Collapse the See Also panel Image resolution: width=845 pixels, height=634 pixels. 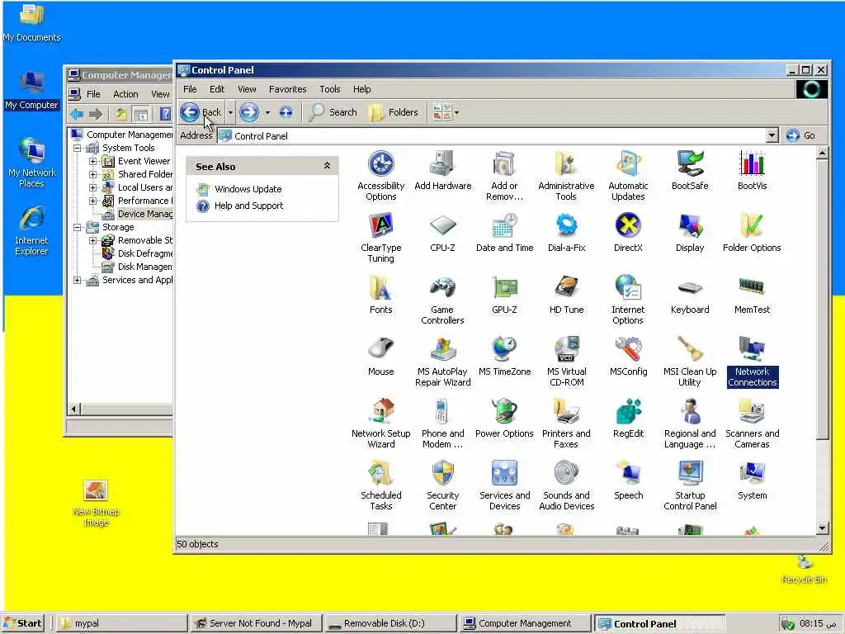pos(327,166)
